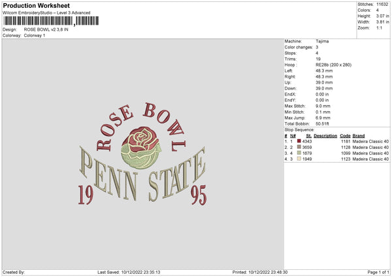Click the Production Worksheet title
This screenshot has height=277, width=392.
pyautogui.click(x=36, y=5)
